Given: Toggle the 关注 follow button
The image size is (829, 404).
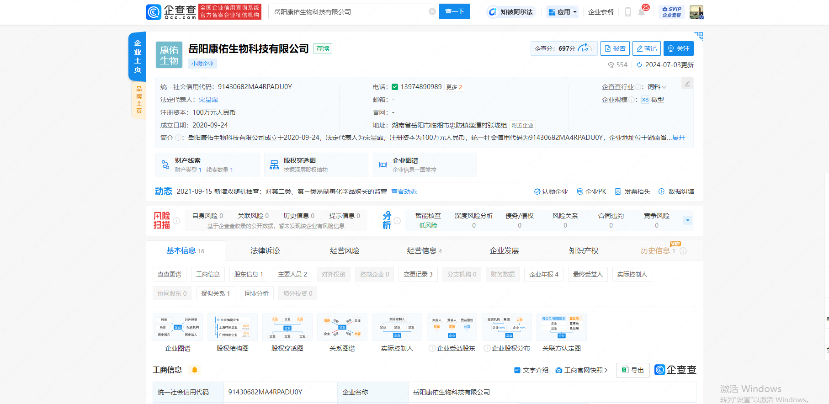Looking at the screenshot, I should pos(678,48).
